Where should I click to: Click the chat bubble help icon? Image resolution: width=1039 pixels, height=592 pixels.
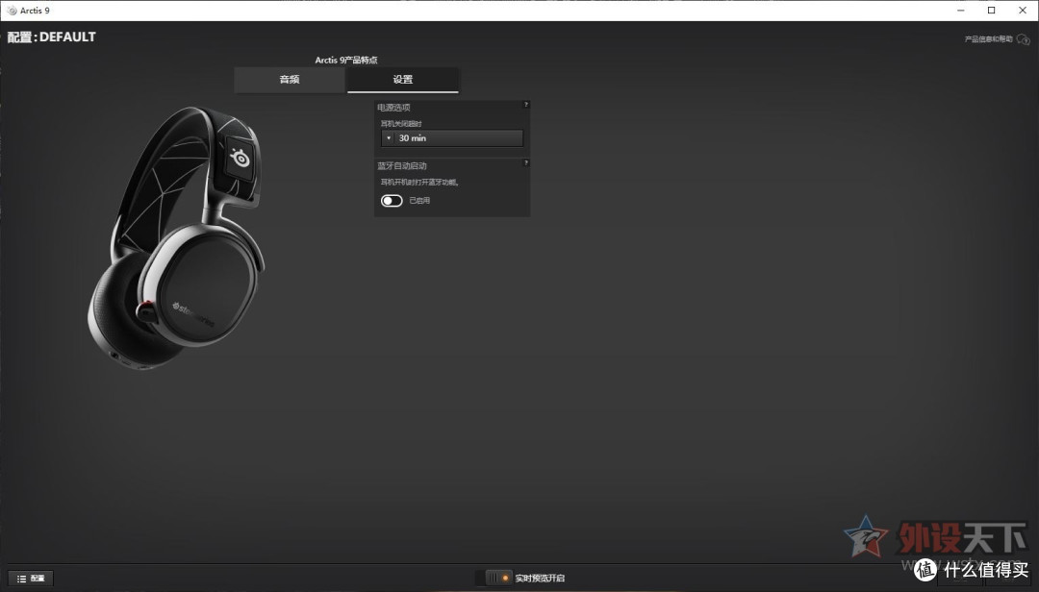point(1023,39)
